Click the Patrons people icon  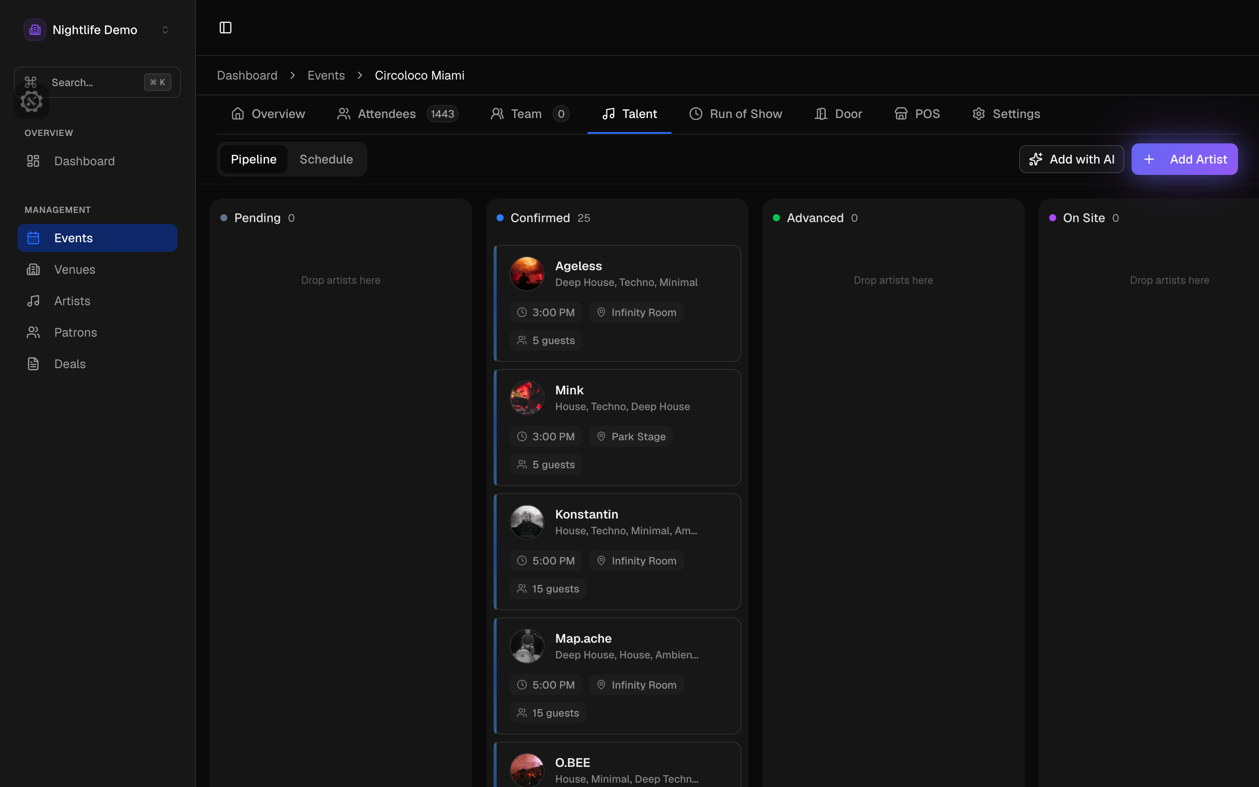[x=33, y=333]
